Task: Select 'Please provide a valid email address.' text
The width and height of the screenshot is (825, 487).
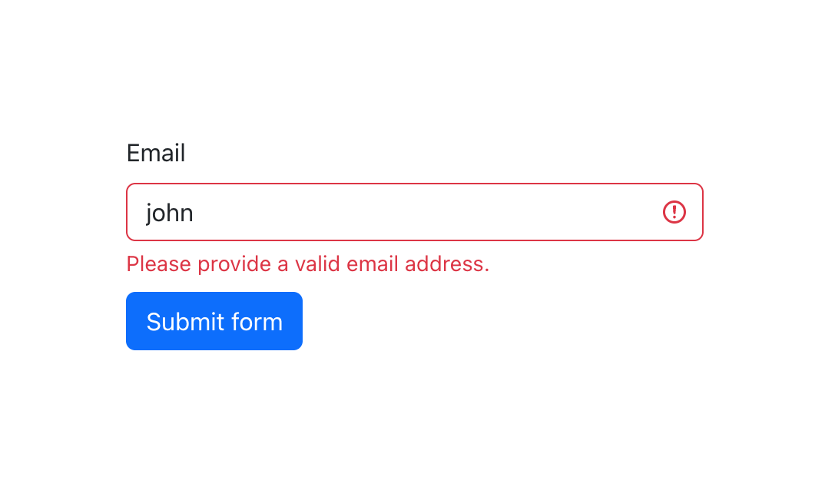Action: click(x=307, y=263)
